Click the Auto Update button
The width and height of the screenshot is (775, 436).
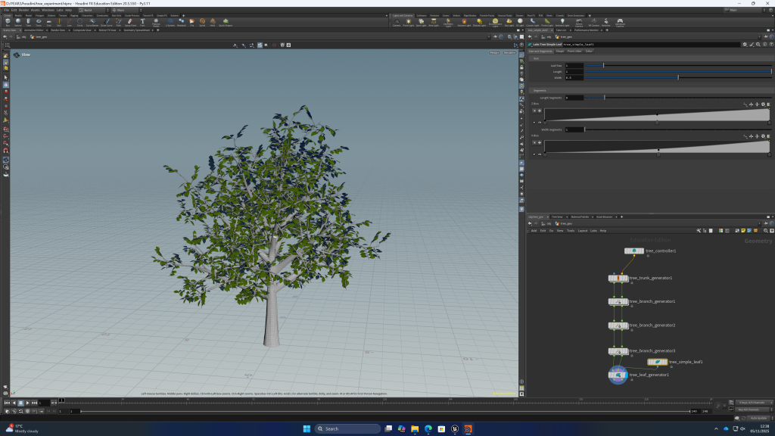click(x=757, y=418)
